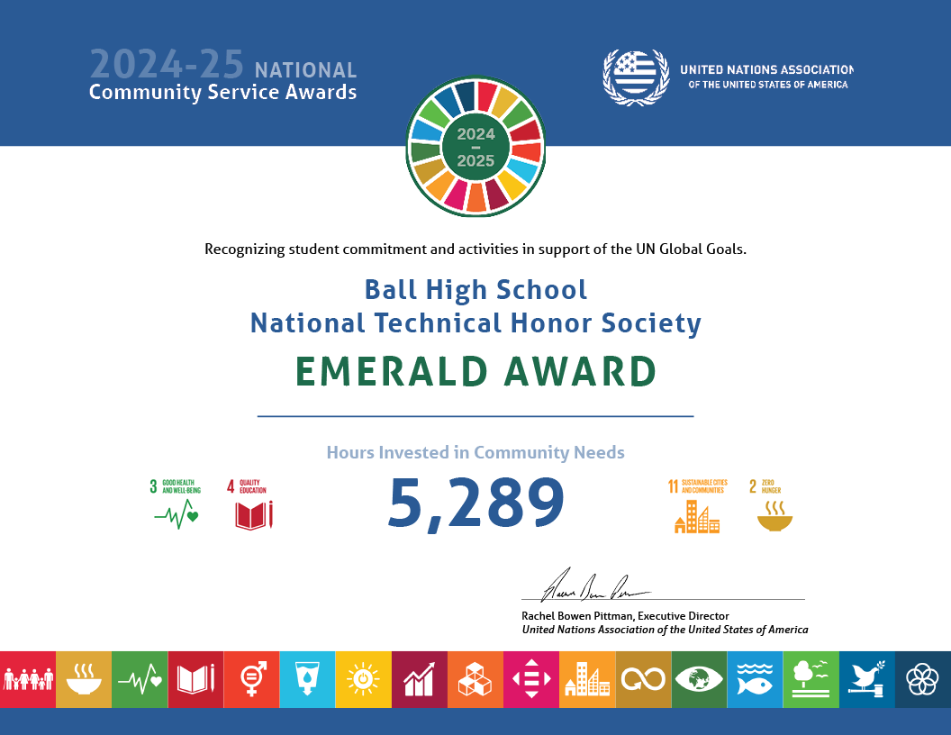Click the SDG color wheel 2024-2025 emblem
The height and width of the screenshot is (735, 951).
(475, 146)
